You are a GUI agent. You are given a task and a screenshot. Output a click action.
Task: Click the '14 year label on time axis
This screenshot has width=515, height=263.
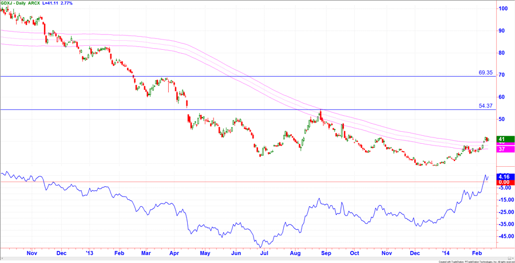pos(446,252)
